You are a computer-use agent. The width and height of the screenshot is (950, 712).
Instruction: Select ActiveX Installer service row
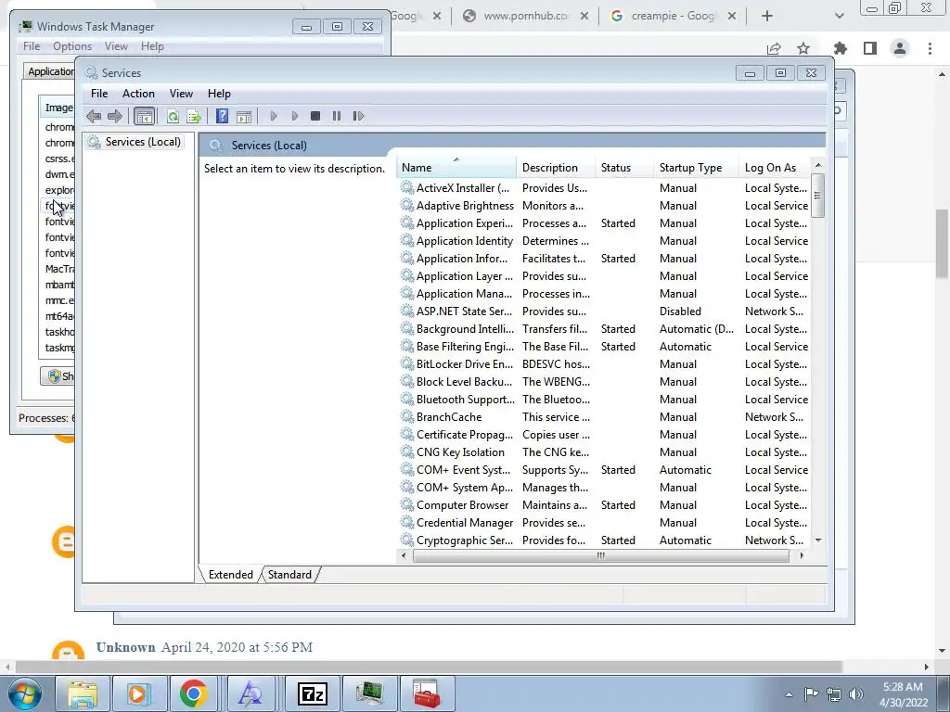(x=604, y=188)
